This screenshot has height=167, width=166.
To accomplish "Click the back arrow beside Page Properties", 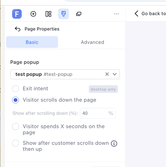I will pos(18,29).
